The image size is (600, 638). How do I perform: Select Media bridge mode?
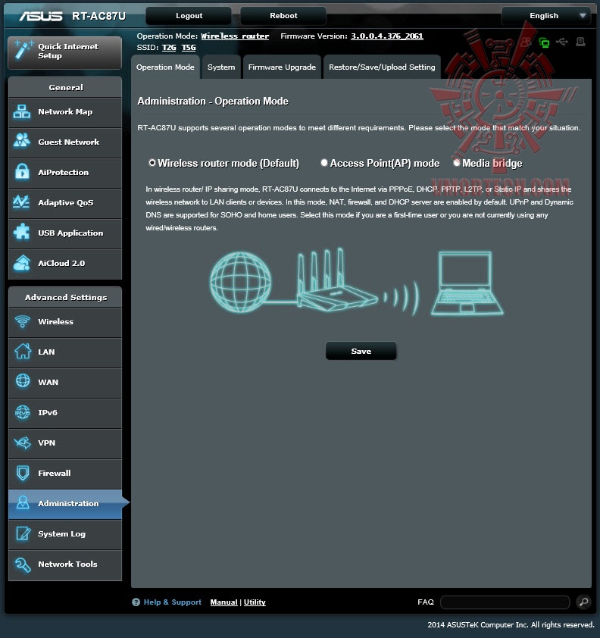(x=456, y=163)
